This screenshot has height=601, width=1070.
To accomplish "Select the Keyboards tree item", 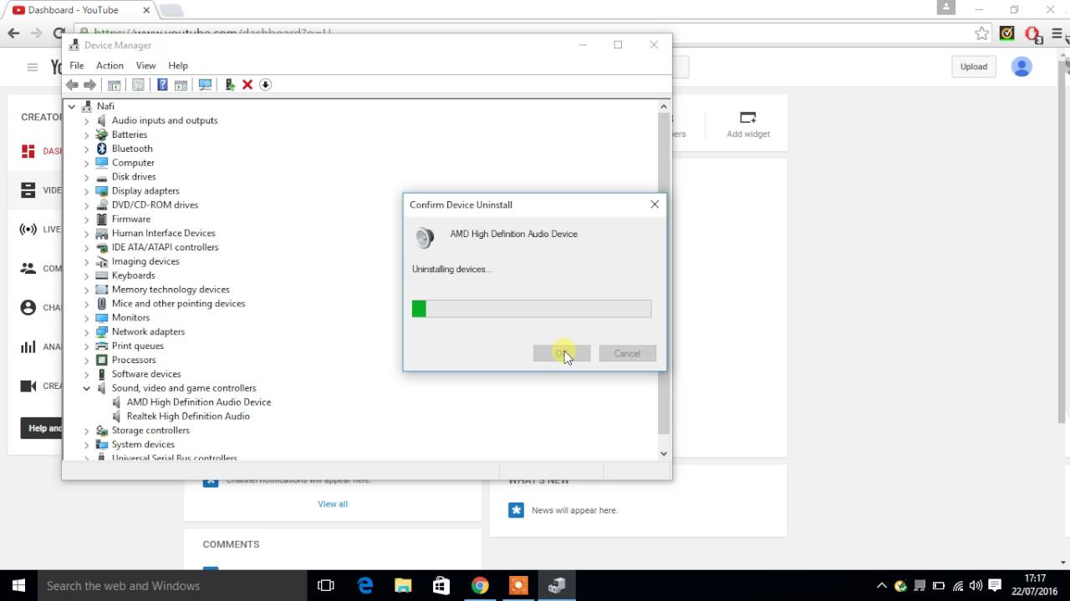I will (x=133, y=275).
